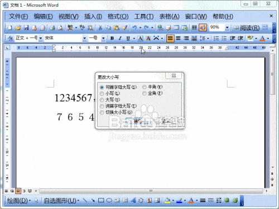279x209 pixels.
Task: Toggle Italic formatting
Action: click(x=120, y=38)
